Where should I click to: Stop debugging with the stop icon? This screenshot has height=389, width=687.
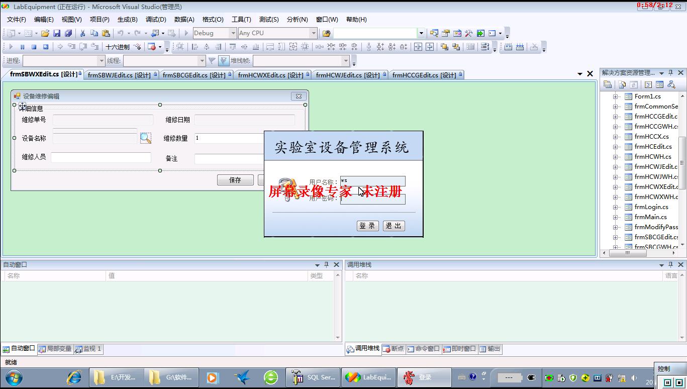point(34,47)
